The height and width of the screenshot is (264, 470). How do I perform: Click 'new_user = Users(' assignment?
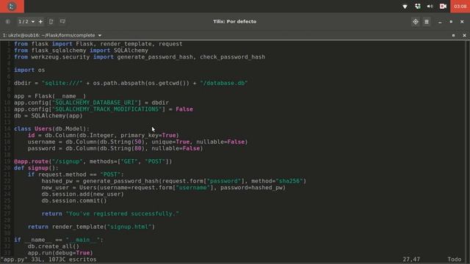coord(70,188)
